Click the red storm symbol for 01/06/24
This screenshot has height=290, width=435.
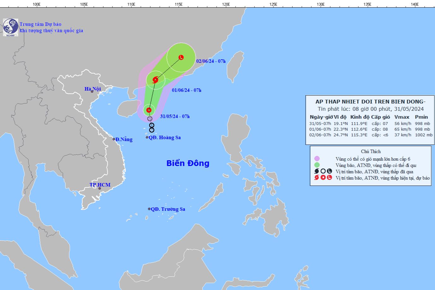[x=155, y=80]
